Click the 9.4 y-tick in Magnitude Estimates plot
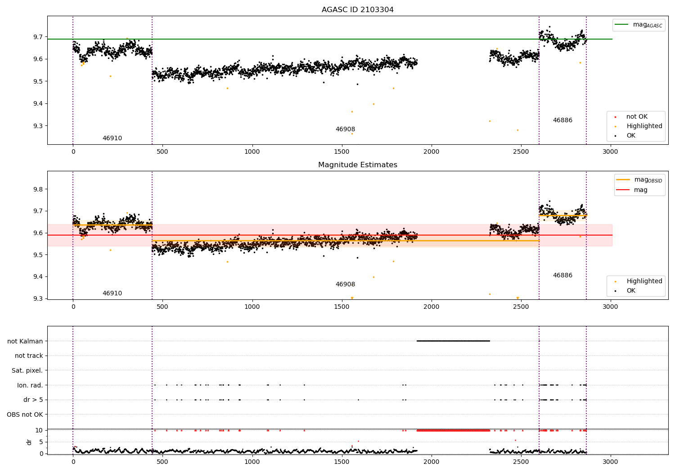This screenshot has height=472, width=675. [37, 277]
